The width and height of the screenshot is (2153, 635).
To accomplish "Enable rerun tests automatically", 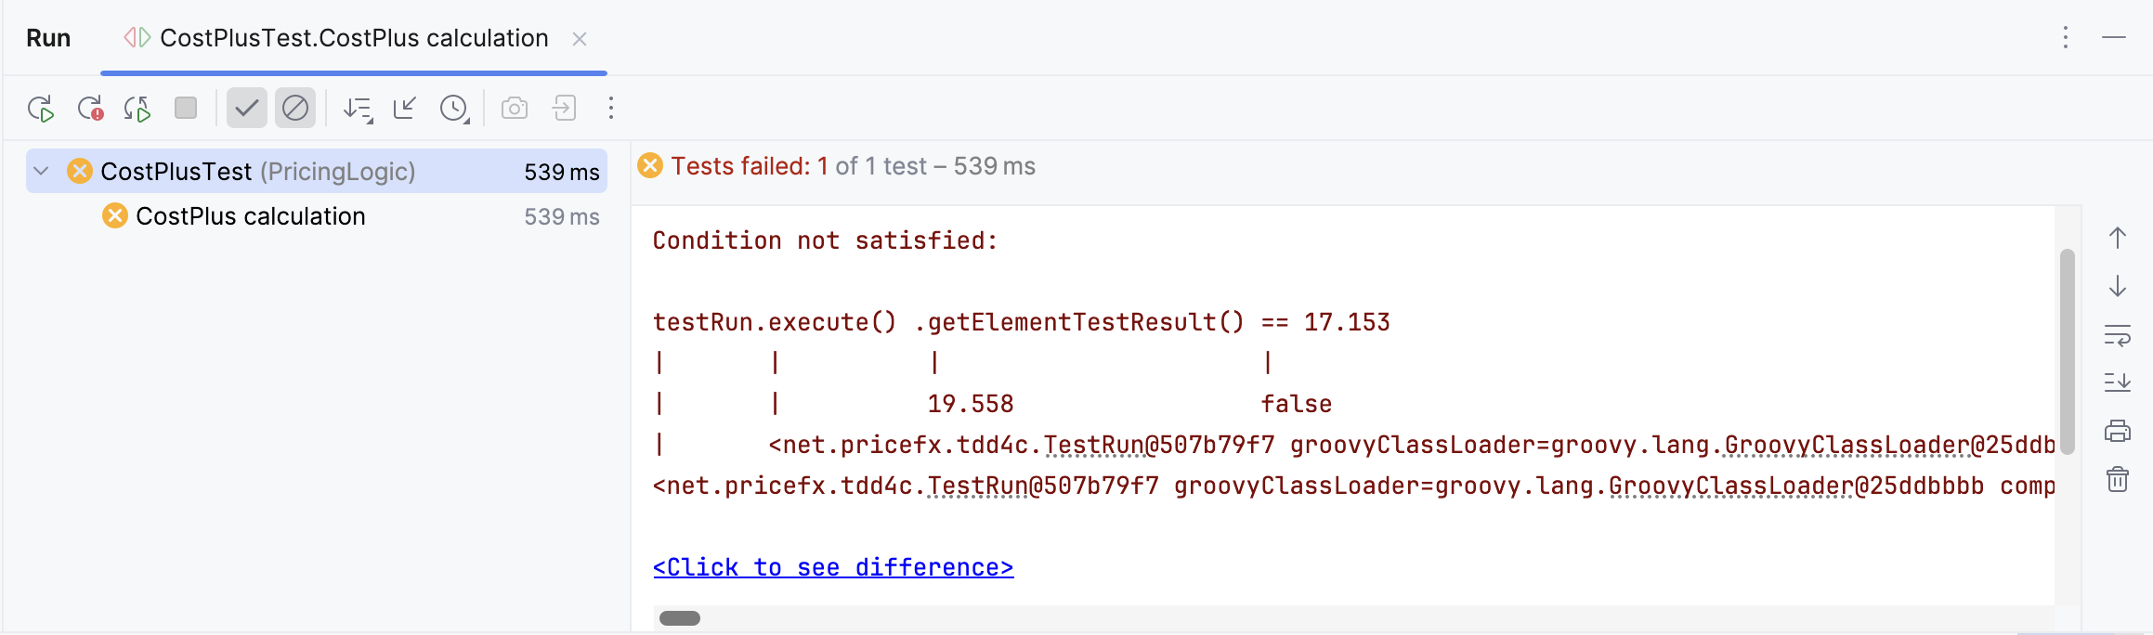I will click(137, 108).
